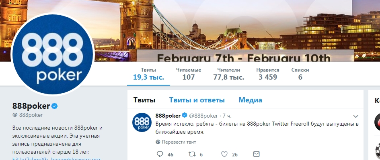Click the 7 ч. tweet timestamp
Screen dimensions: 380x160
[227, 116]
